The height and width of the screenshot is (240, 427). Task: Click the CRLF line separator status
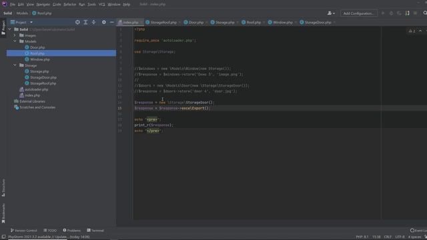[x=388, y=237]
